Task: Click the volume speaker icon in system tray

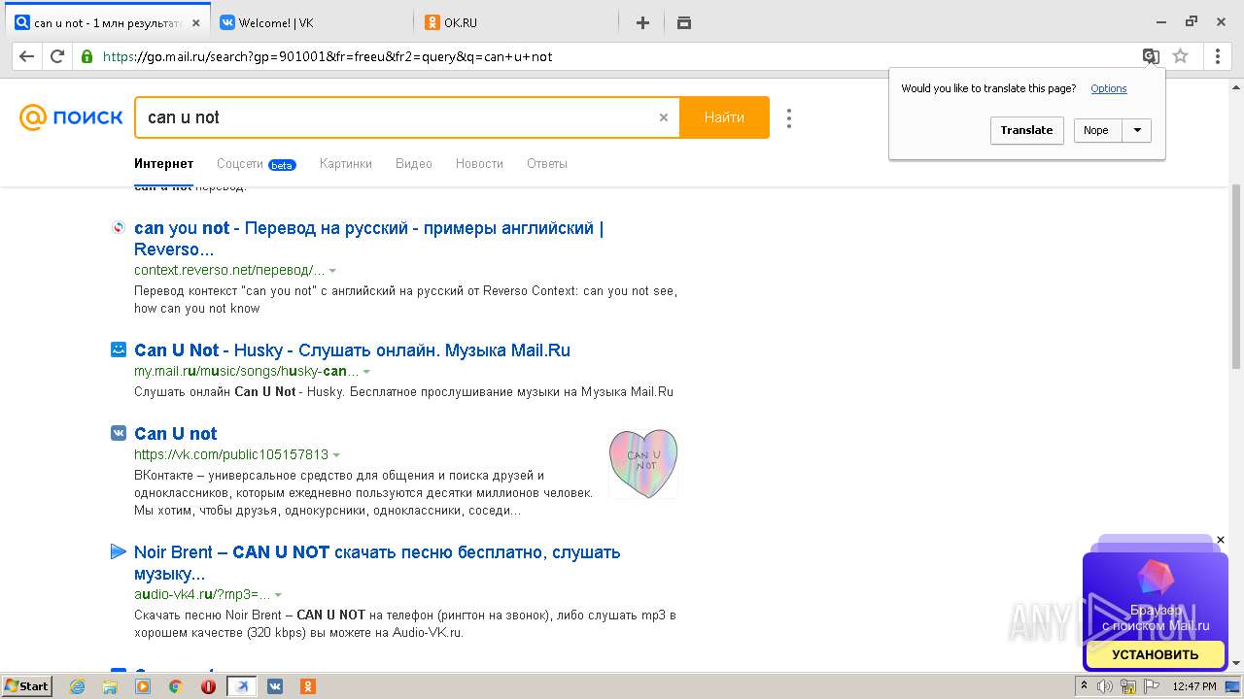Action: coord(1105,686)
